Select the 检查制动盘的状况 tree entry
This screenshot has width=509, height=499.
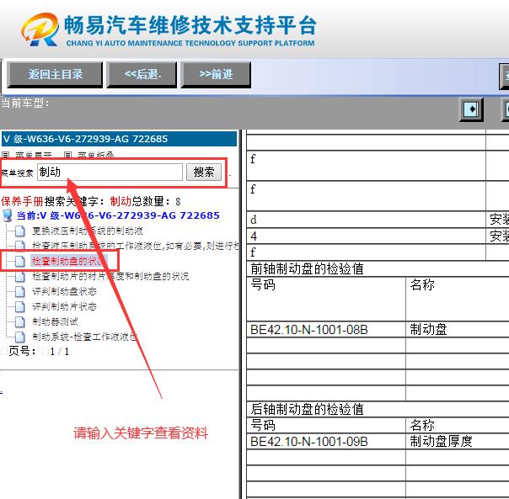68,261
